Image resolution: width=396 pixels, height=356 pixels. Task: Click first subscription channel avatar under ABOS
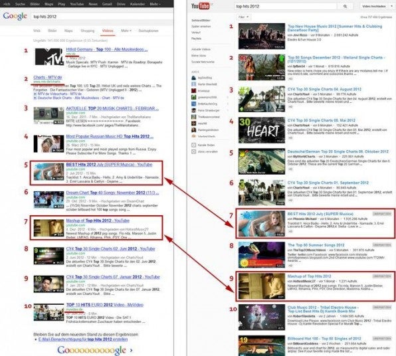coord(194,78)
